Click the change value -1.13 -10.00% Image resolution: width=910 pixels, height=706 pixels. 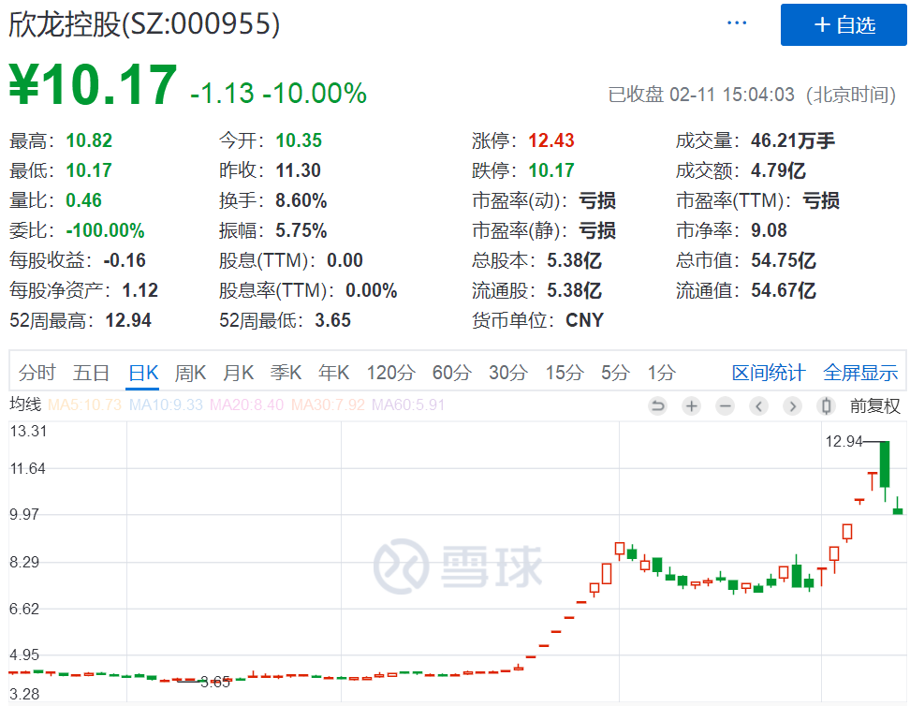coord(279,93)
